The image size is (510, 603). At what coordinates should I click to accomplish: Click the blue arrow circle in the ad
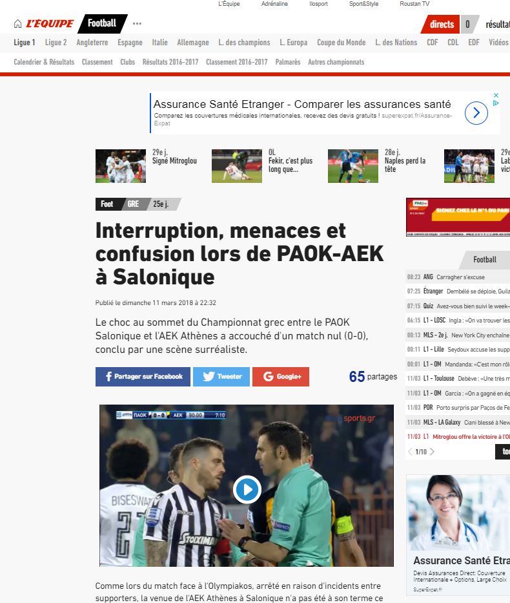(x=476, y=112)
